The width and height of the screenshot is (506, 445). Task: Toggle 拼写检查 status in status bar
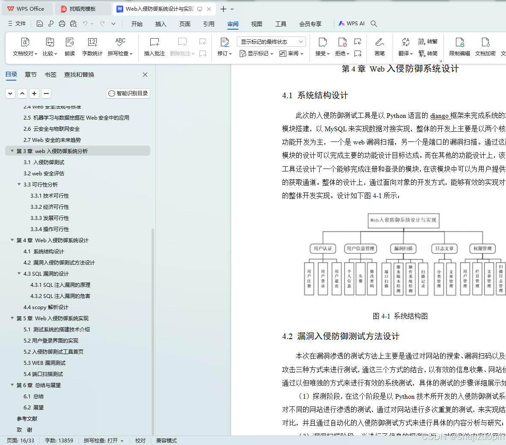[104, 440]
